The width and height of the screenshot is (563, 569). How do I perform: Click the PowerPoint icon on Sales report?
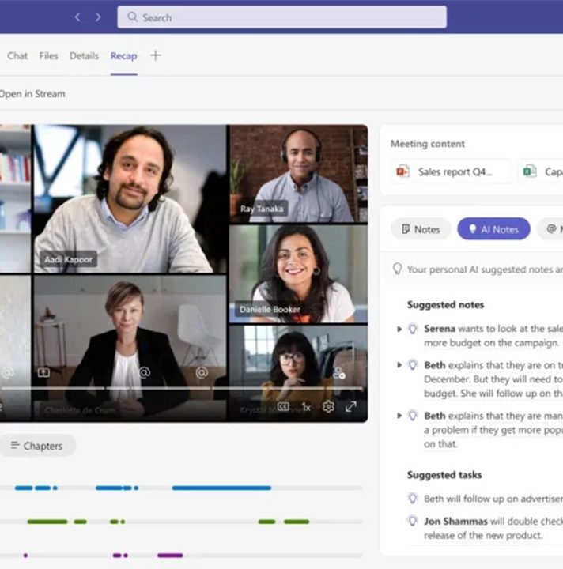[403, 171]
